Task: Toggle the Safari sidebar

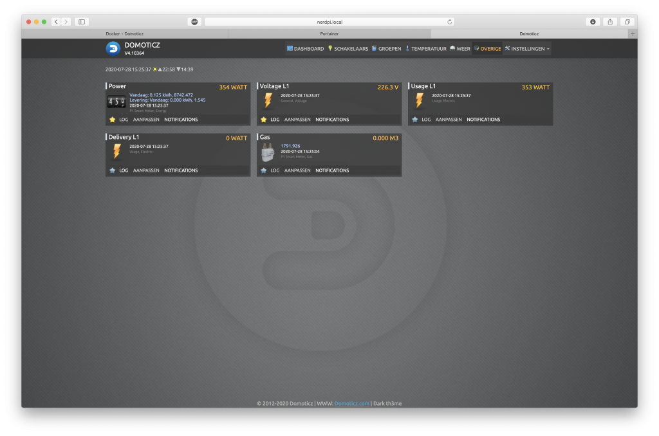Action: click(82, 22)
